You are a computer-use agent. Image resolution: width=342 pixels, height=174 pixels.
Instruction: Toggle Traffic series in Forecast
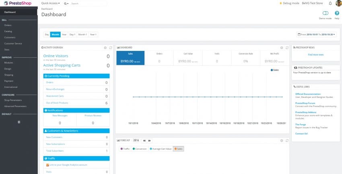125,149
